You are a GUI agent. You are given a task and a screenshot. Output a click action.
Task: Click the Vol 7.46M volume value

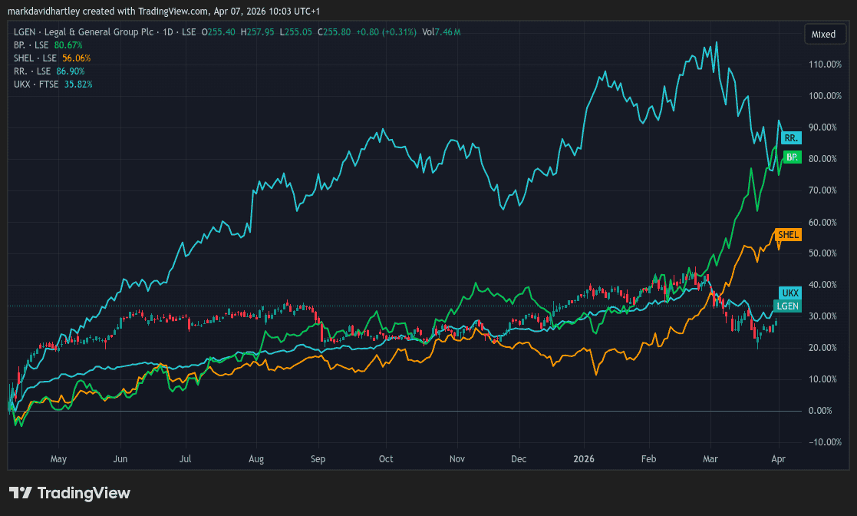(x=443, y=32)
